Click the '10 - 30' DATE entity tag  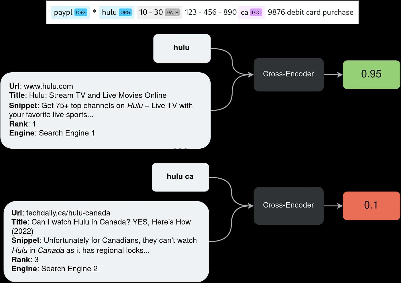click(x=159, y=13)
